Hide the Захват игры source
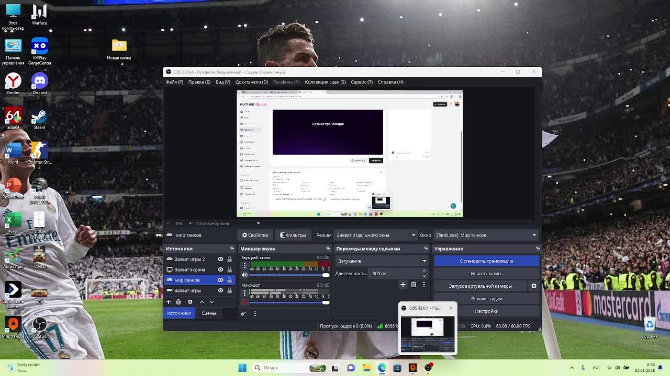The height and width of the screenshot is (376, 670). coord(220,290)
